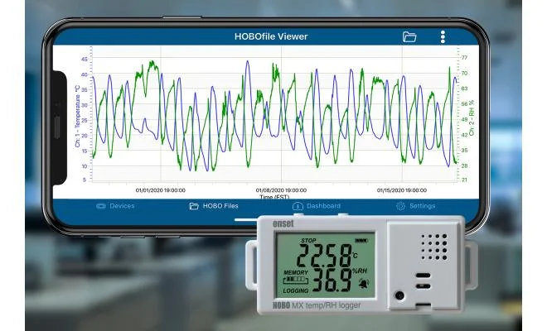This screenshot has width=547, height=331.
Task: Open the three-dot overflow menu
Action: pos(443,36)
